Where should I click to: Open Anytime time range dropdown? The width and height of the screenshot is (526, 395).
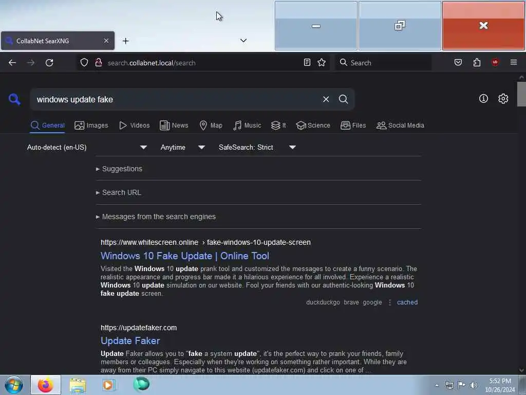click(x=182, y=147)
